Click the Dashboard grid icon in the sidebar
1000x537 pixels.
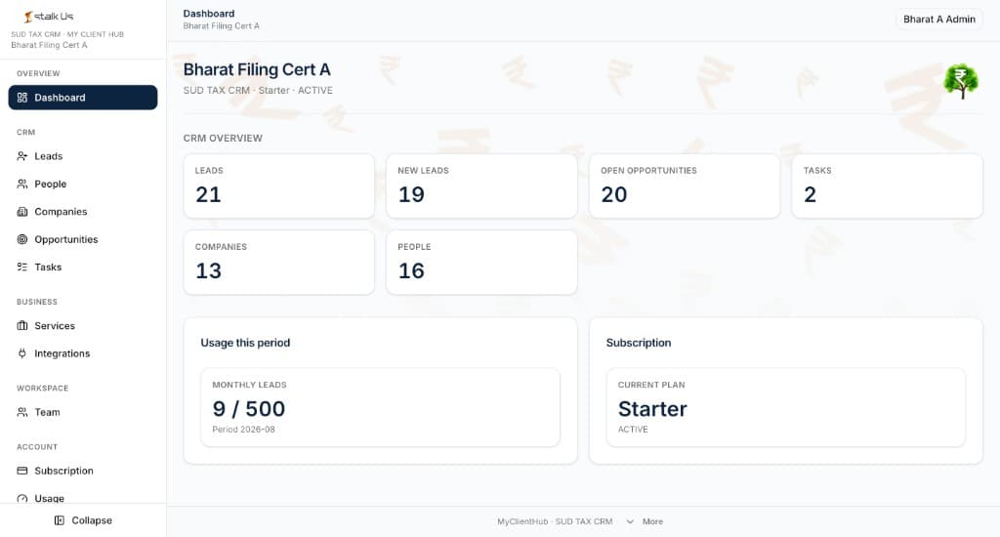pyautogui.click(x=22, y=98)
